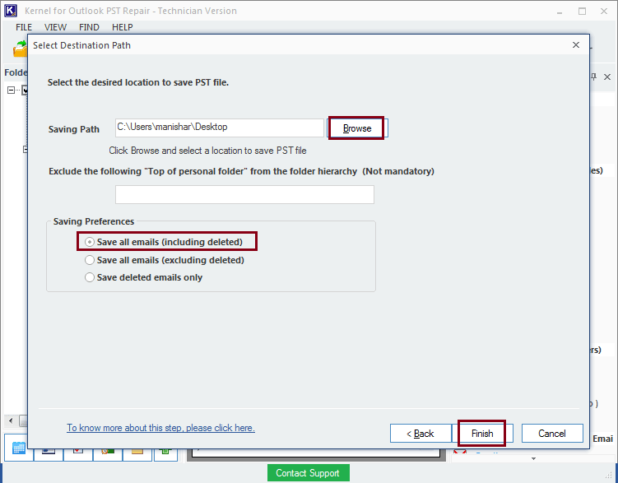
Task: Open the FILE menu
Action: [x=24, y=27]
